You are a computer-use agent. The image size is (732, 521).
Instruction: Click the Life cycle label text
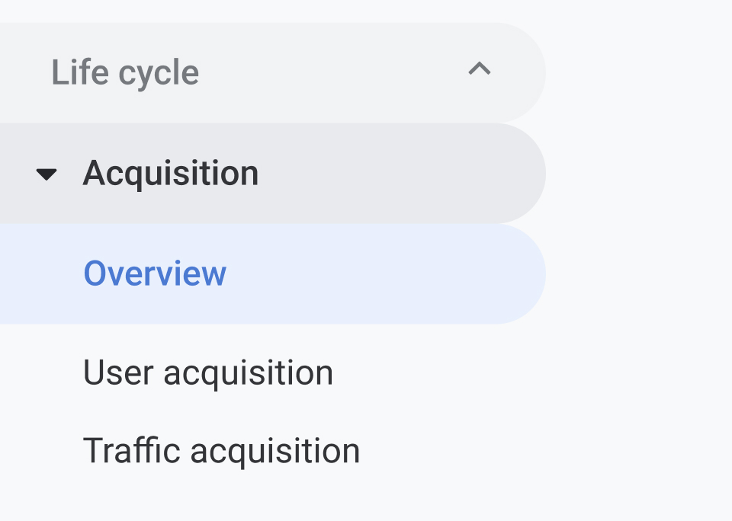pos(125,73)
